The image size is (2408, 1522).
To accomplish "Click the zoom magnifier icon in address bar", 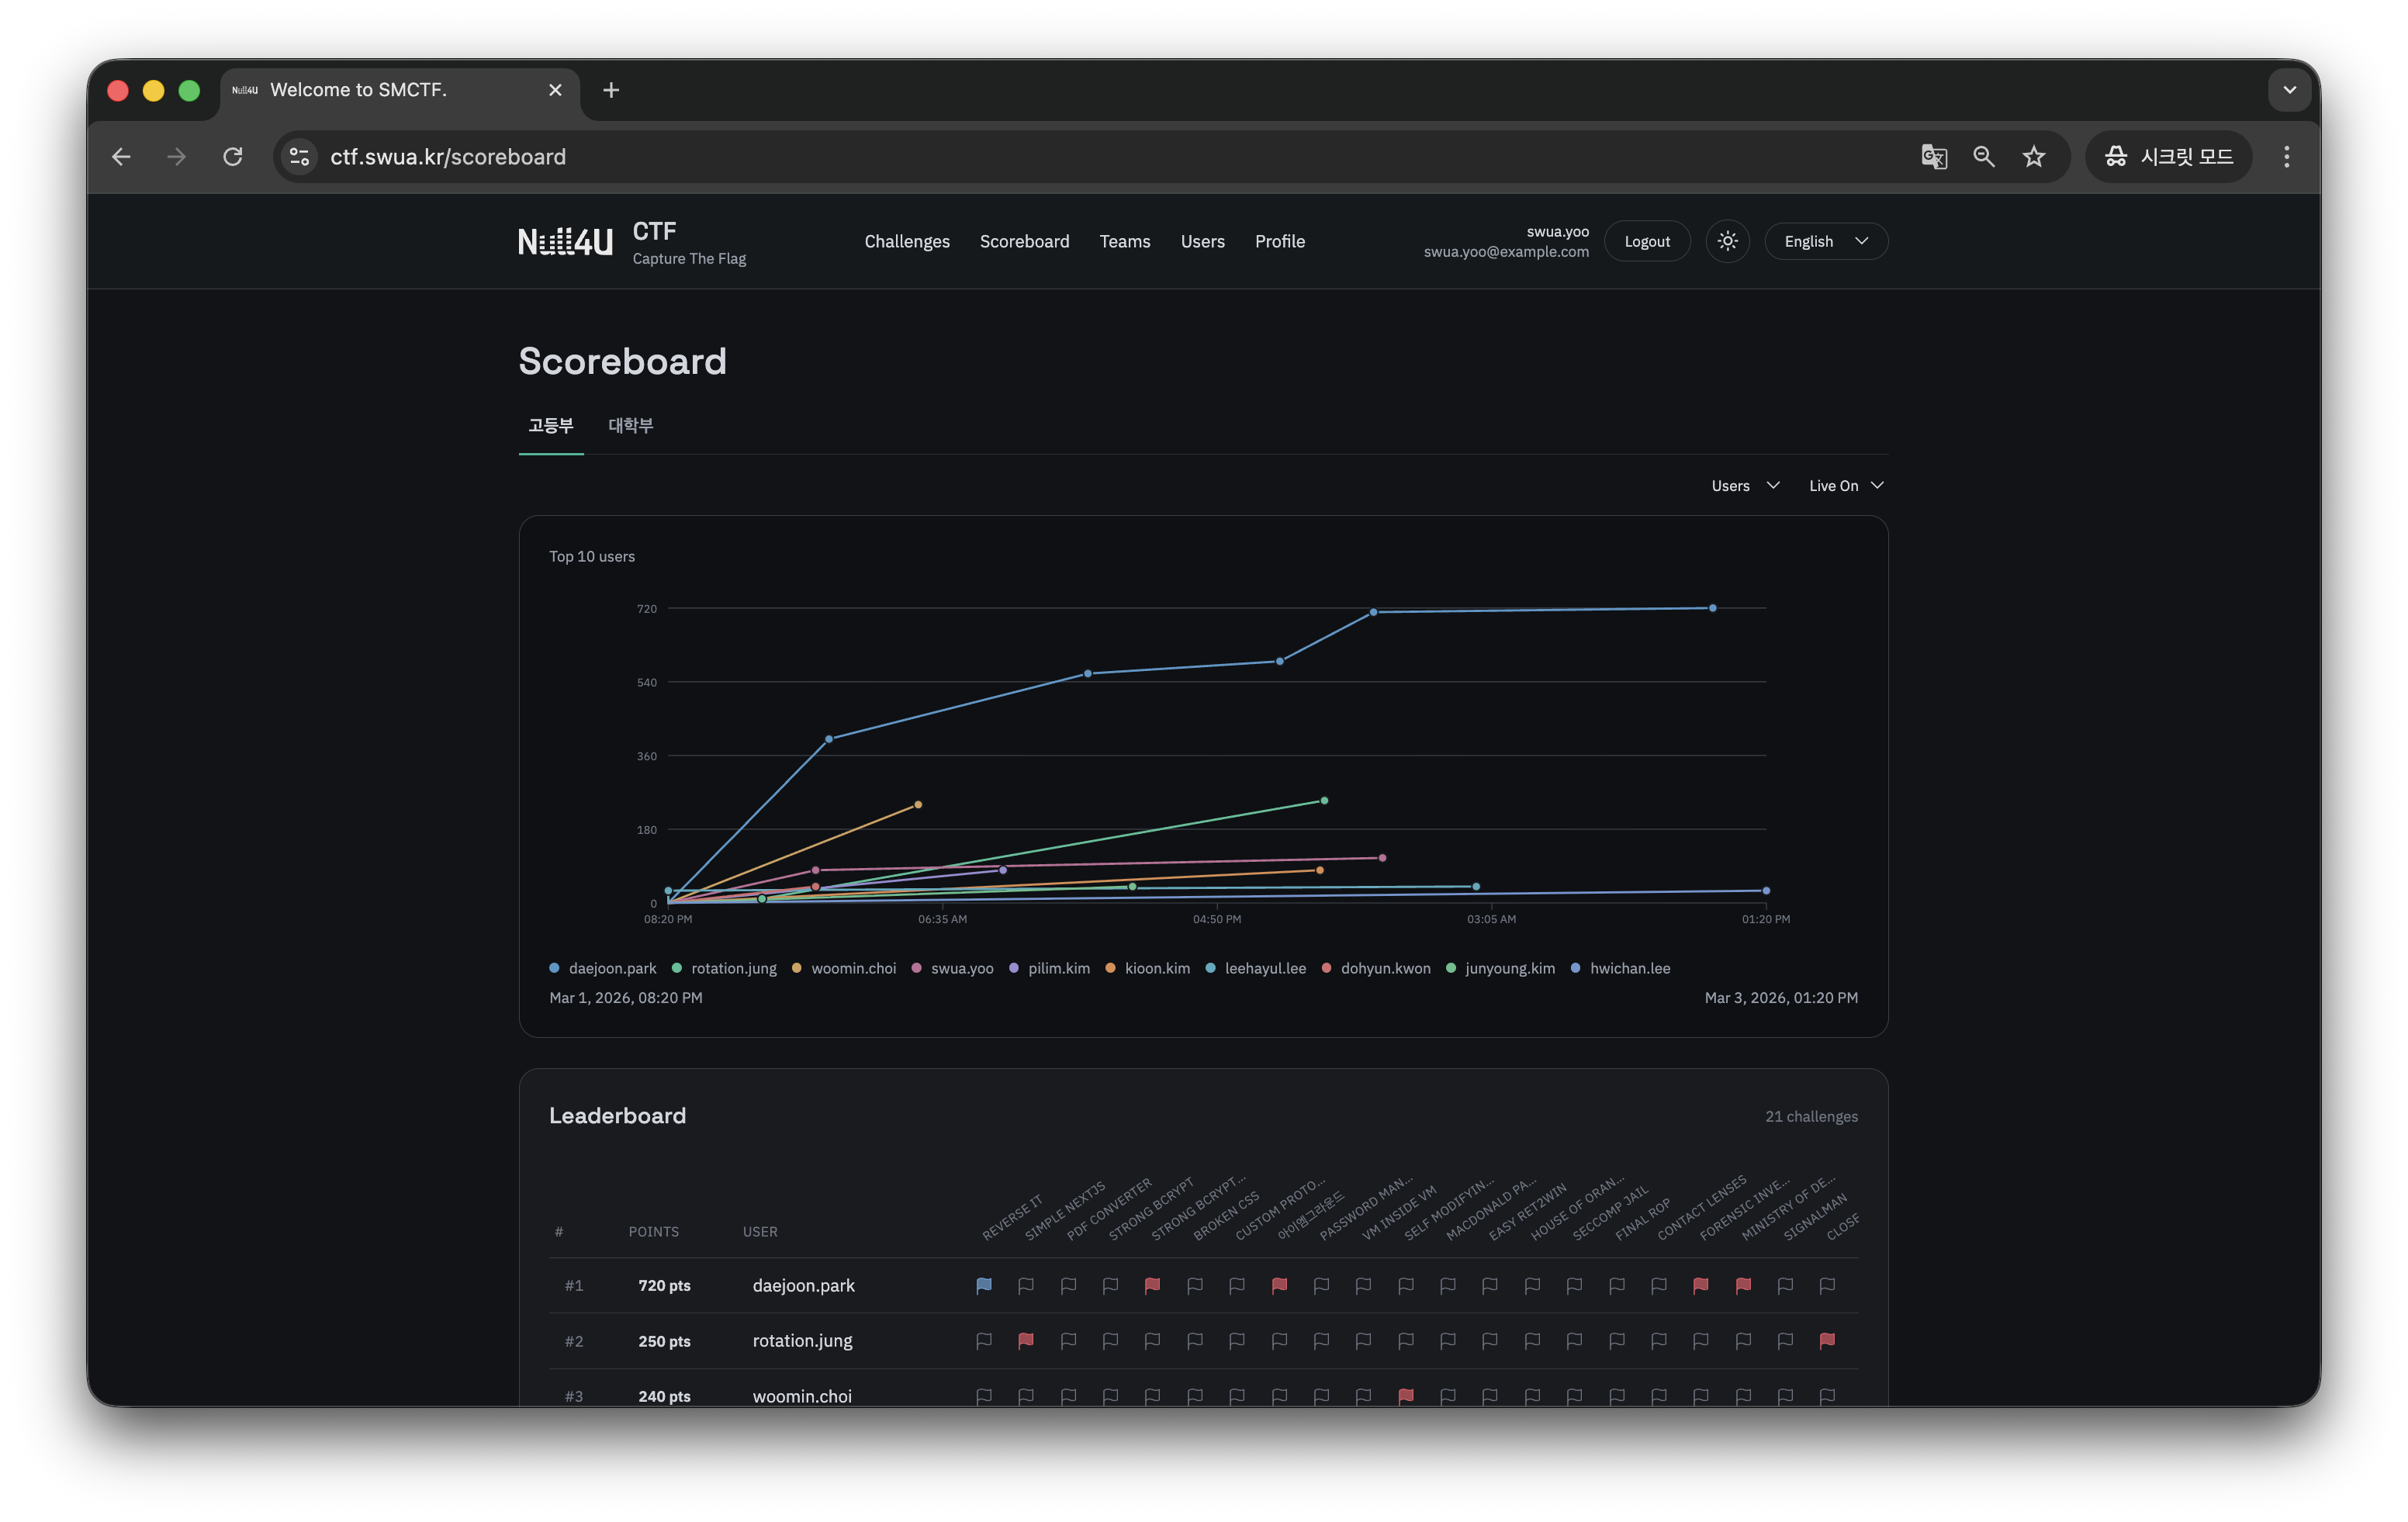I will coord(1983,157).
